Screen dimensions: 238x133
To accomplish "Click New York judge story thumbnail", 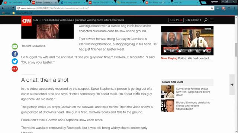I will point(168,92).
